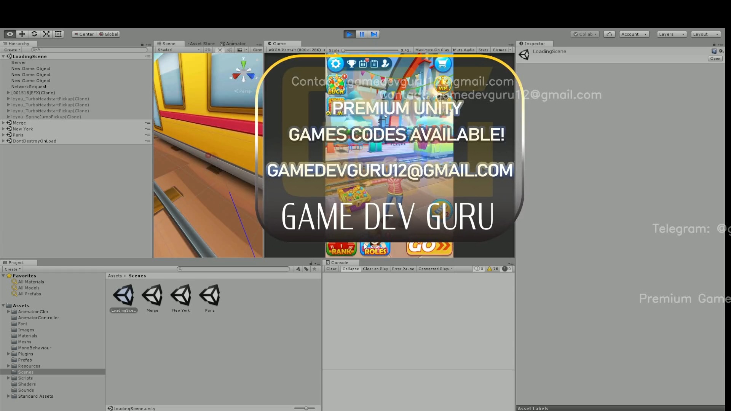The height and width of the screenshot is (411, 731).
Task: Open the Shaded draw mode dropdown
Action: [179, 50]
